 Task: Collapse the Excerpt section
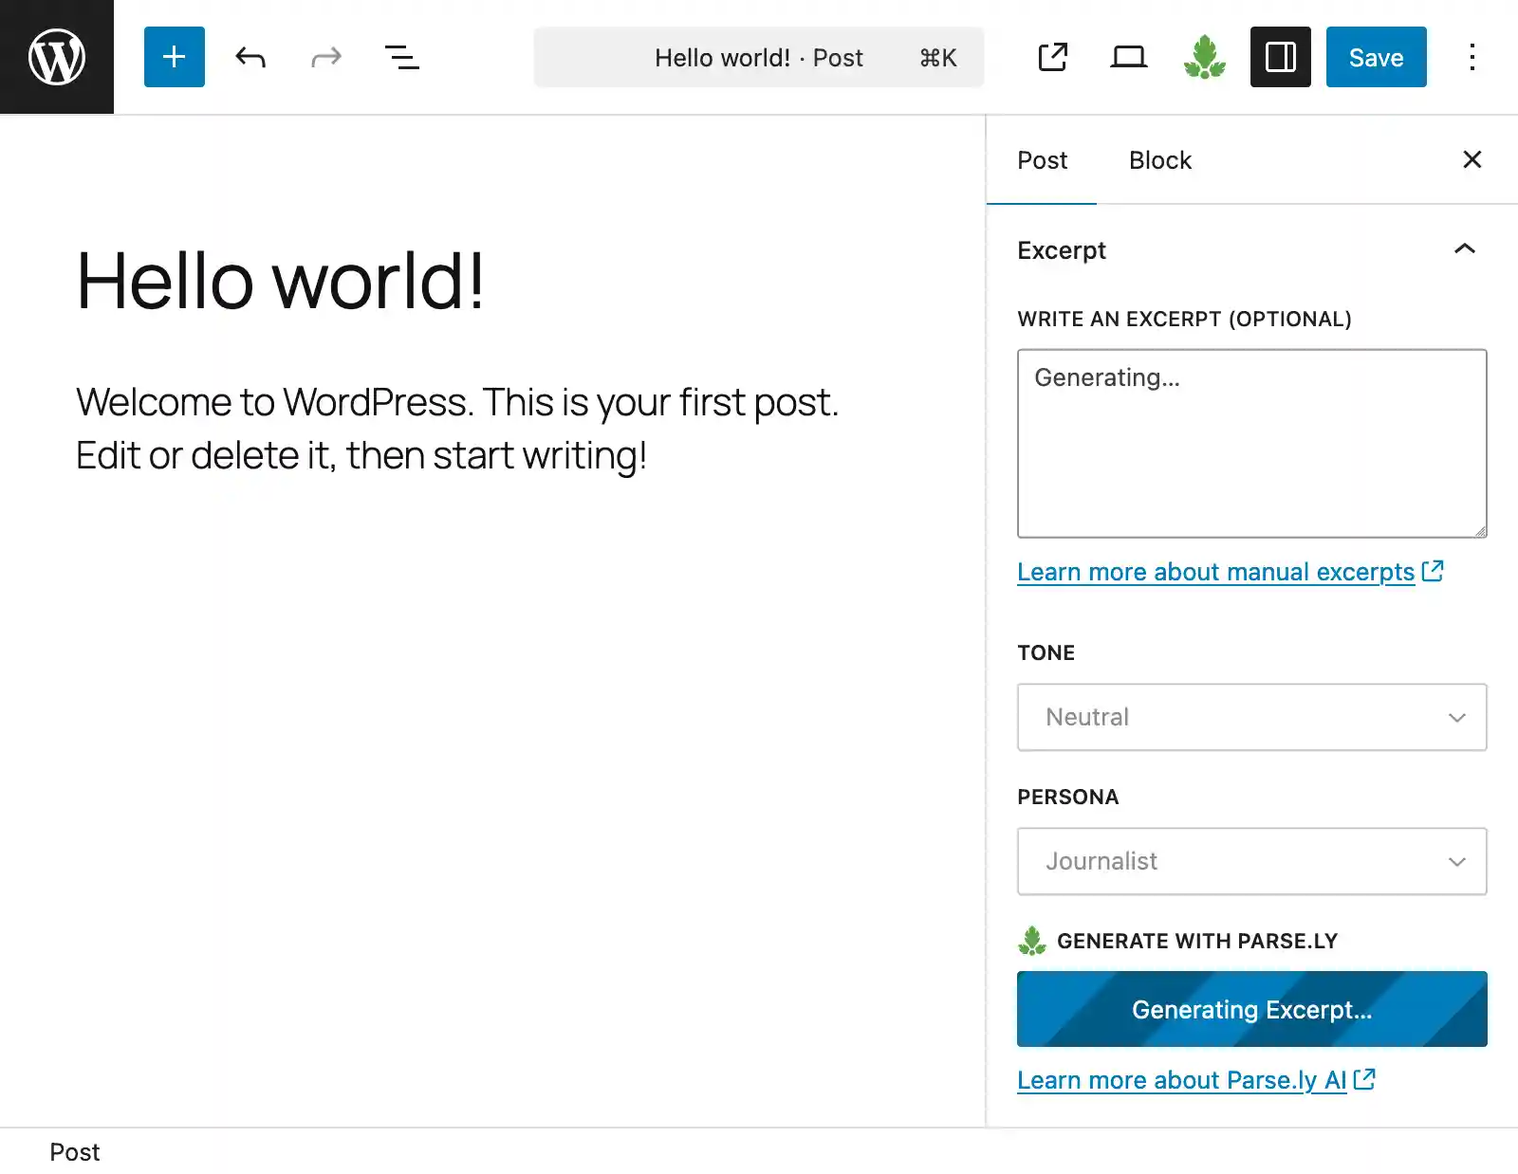1464,249
